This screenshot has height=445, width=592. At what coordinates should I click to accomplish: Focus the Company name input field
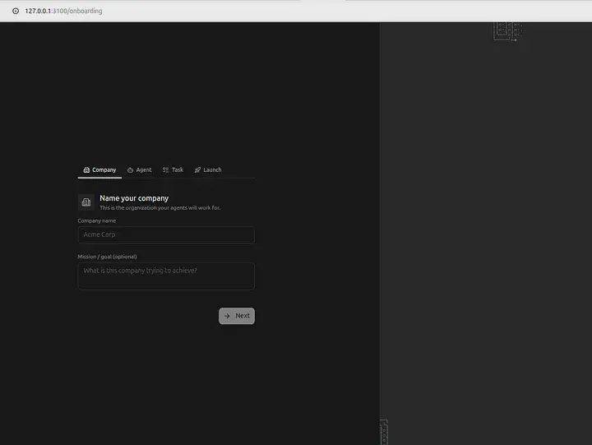click(165, 235)
